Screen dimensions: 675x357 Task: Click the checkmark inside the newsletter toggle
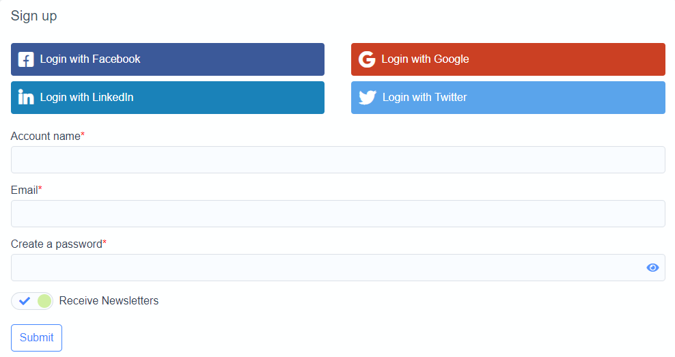[25, 301]
